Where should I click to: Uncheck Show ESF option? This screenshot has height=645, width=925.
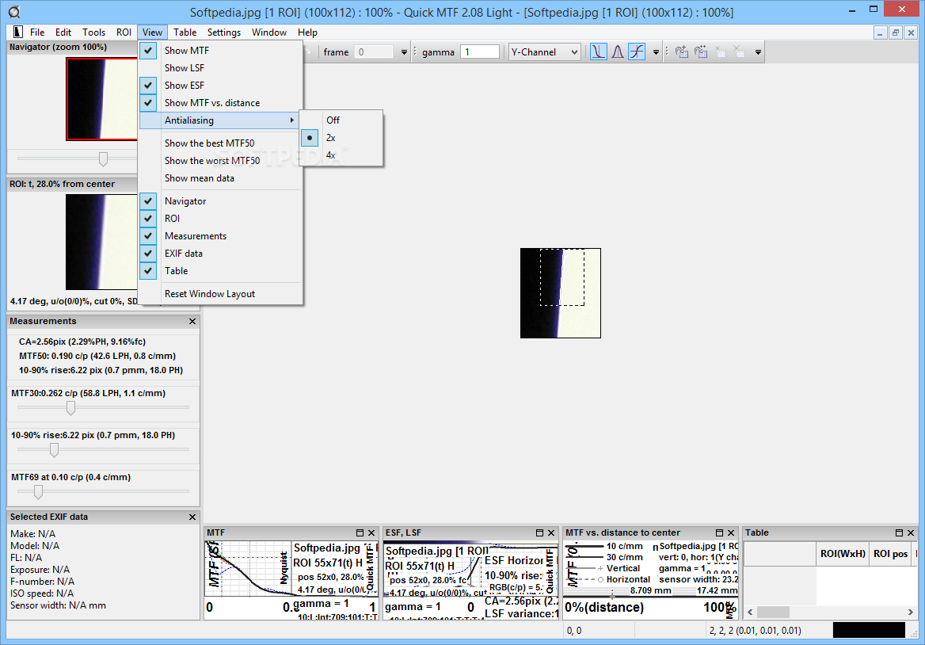[221, 86]
